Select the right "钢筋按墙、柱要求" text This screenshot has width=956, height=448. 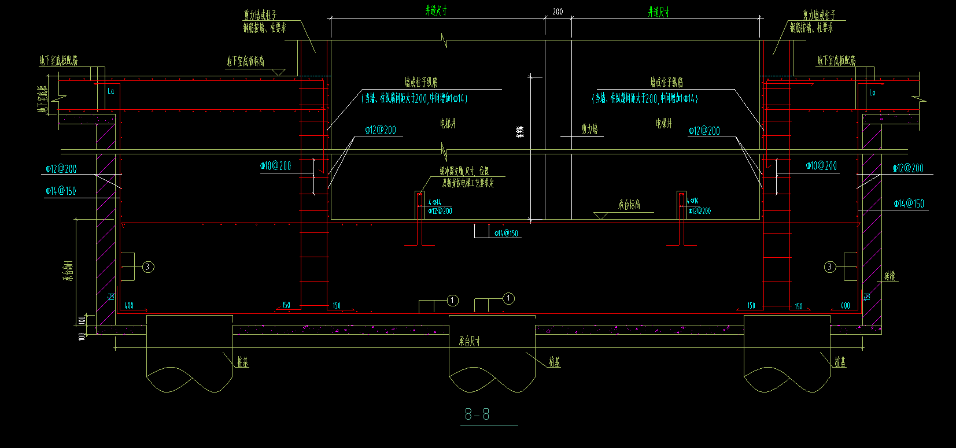click(x=812, y=27)
